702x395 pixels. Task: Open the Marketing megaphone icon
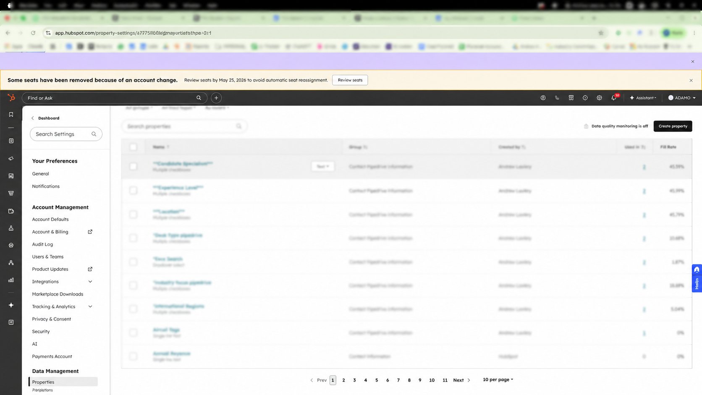point(11,159)
